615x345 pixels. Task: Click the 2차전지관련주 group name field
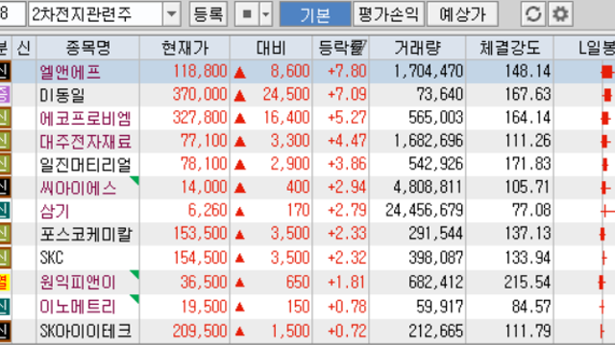pyautogui.click(x=95, y=14)
